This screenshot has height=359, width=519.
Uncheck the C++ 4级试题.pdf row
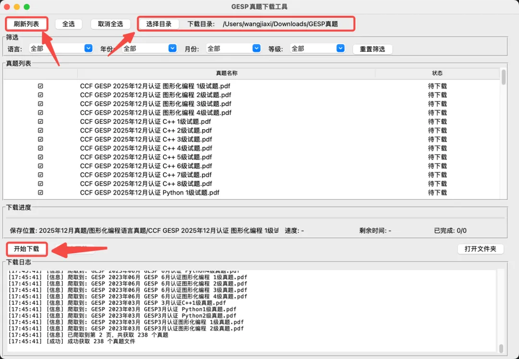(40, 148)
